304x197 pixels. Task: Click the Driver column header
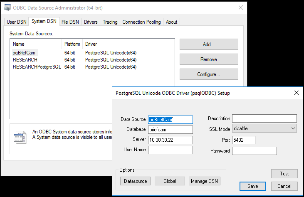[x=129, y=44]
